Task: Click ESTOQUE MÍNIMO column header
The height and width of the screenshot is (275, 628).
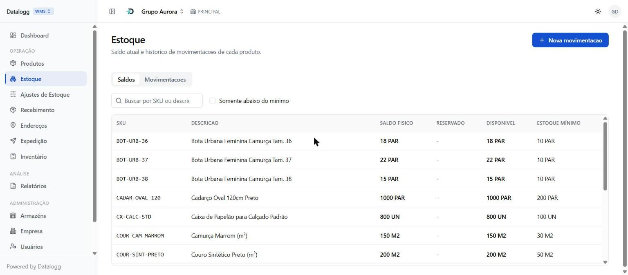Action: (558, 123)
